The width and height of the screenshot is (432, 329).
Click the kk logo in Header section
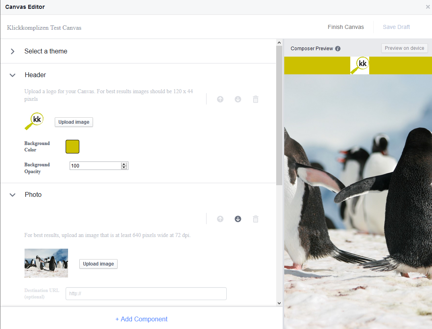coord(34,121)
